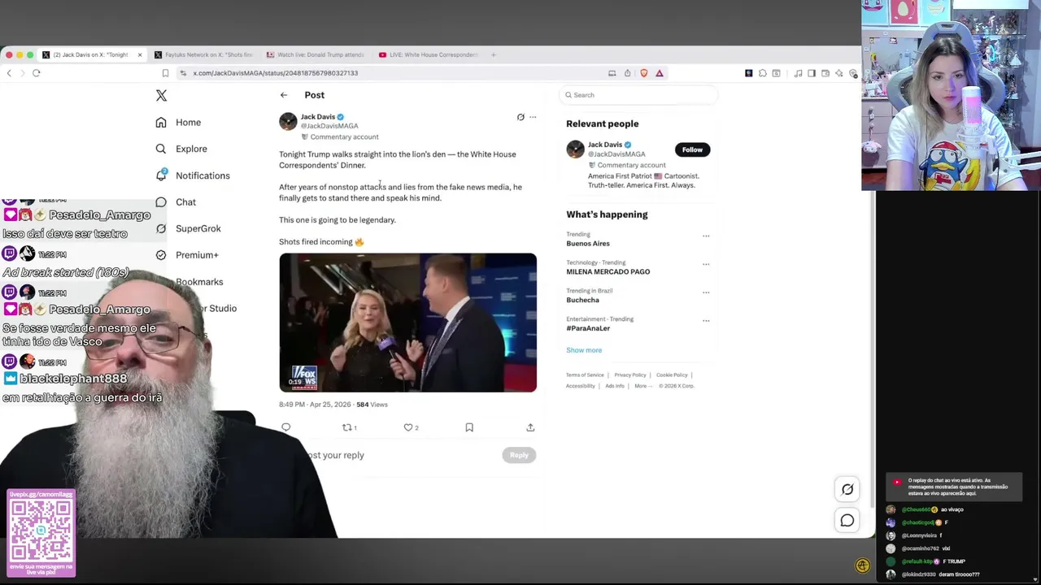Open Accessibility footer link
The image size is (1041, 585).
click(x=581, y=386)
